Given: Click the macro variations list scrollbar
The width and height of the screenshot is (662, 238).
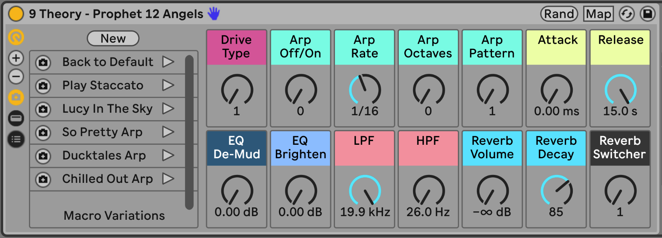Looking at the screenshot, I should pyautogui.click(x=189, y=132).
